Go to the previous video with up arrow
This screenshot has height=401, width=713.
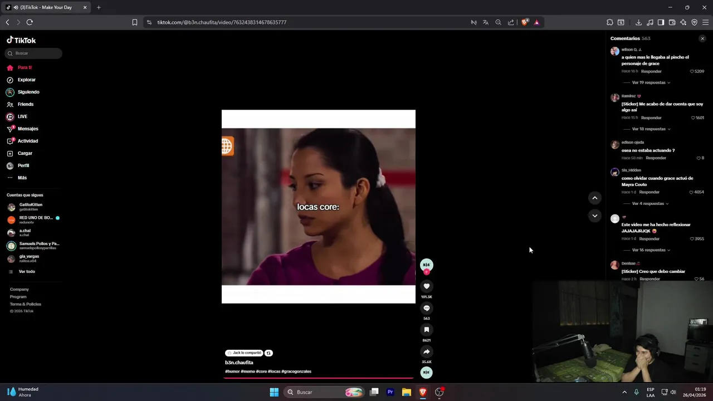click(x=595, y=198)
